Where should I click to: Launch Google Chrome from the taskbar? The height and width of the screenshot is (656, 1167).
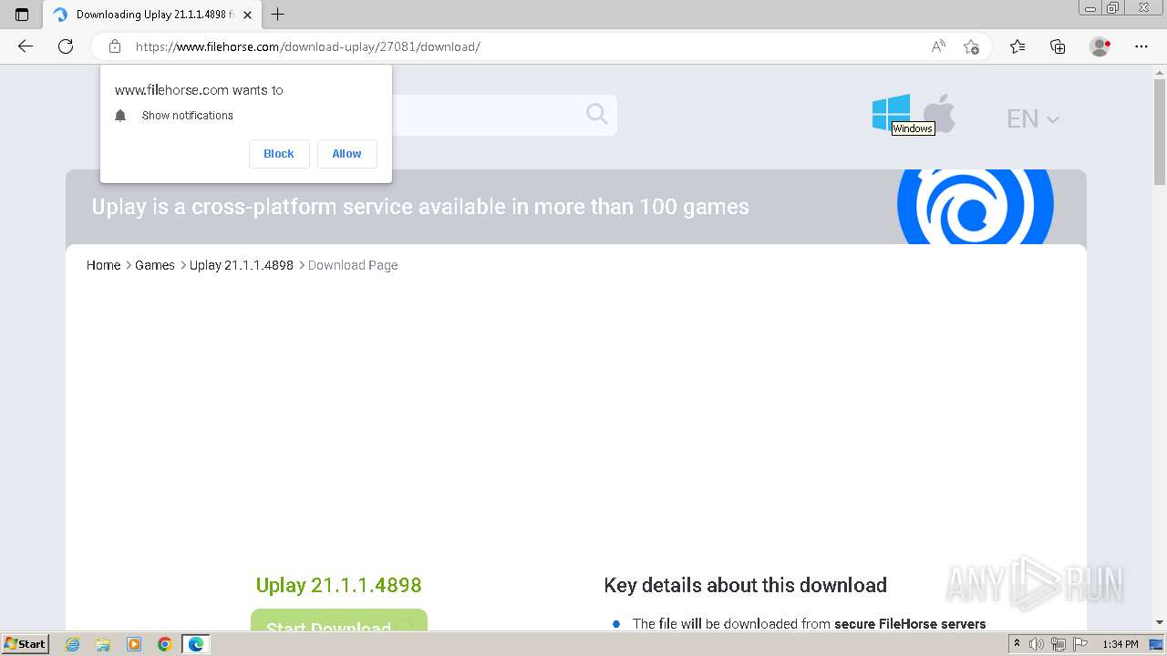[x=165, y=644]
